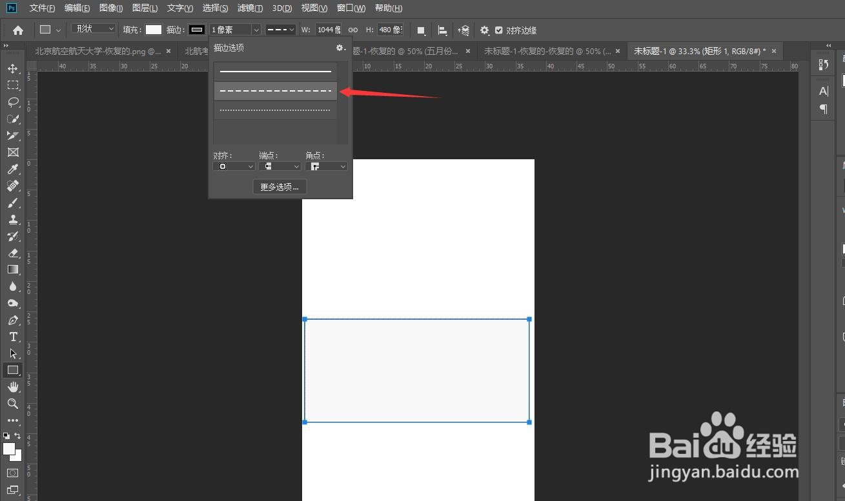
Task: Select the Brush tool
Action: (13, 202)
